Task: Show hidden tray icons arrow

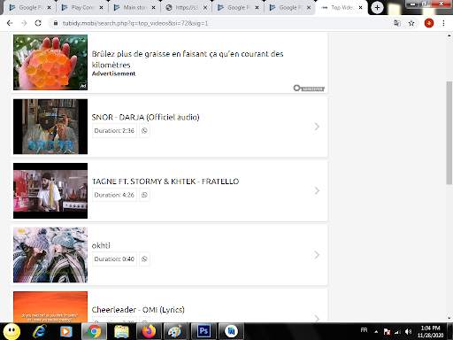Action: 376,332
